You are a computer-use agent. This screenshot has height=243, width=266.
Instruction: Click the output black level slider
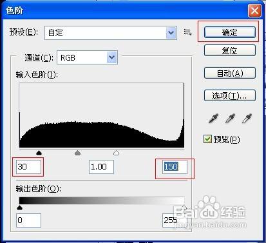[19, 208]
